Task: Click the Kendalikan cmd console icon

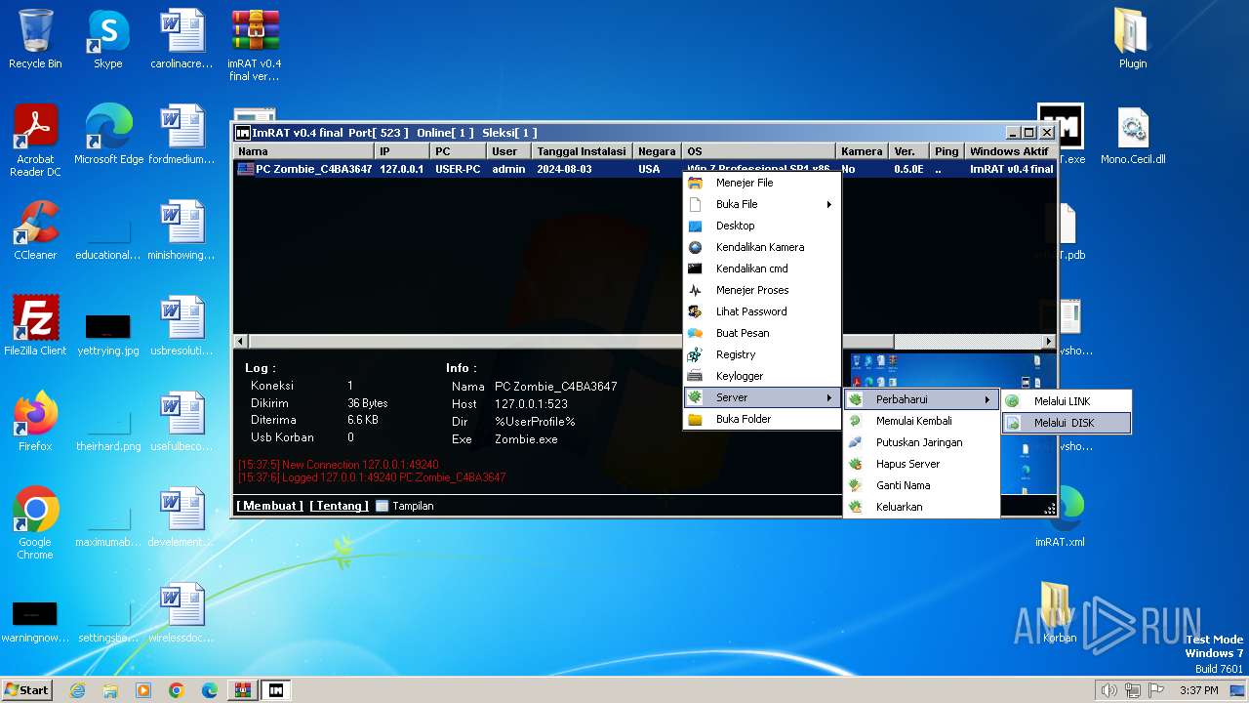Action: (695, 269)
